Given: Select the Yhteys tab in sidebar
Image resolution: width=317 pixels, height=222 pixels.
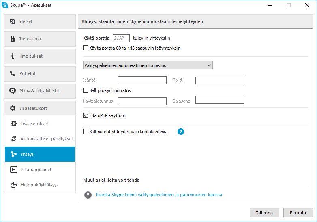Looking at the screenshot, I should coord(40,154).
